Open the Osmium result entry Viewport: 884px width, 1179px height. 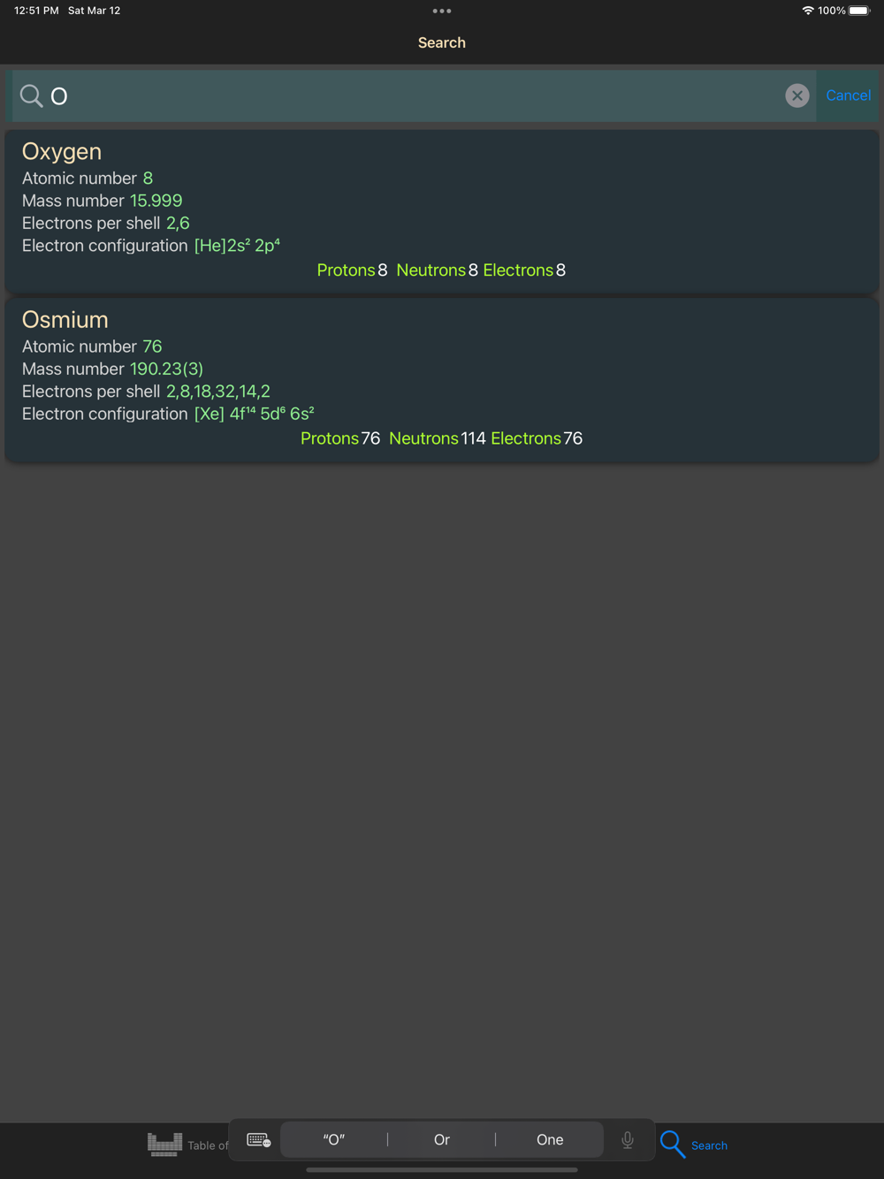pyautogui.click(x=442, y=379)
